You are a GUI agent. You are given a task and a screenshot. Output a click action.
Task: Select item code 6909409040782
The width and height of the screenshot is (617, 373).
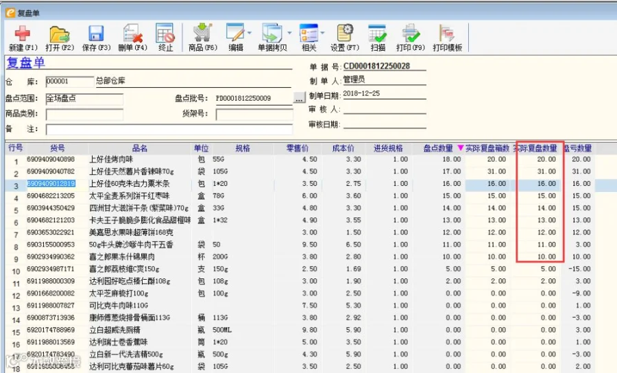[x=51, y=171]
